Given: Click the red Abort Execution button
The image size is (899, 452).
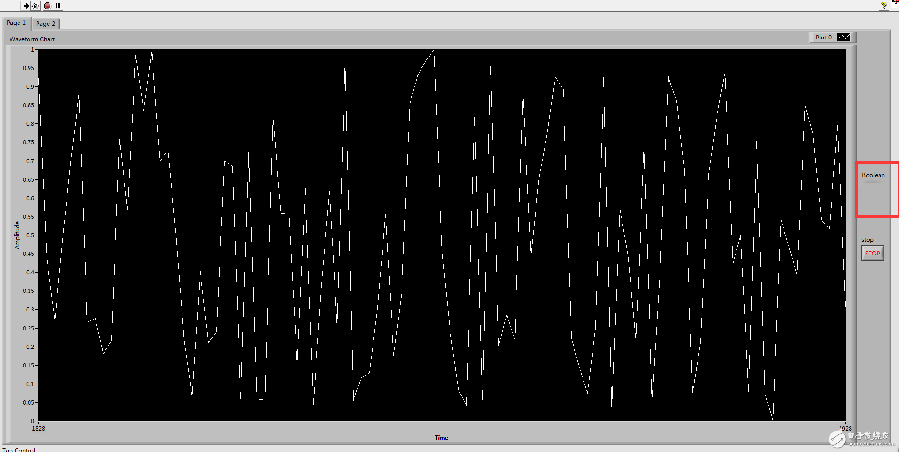Looking at the screenshot, I should tap(48, 6).
